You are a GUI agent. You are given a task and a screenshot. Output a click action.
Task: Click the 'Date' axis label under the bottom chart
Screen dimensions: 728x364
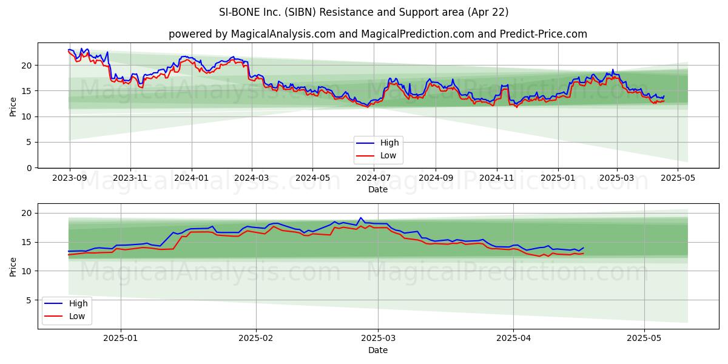pyautogui.click(x=378, y=350)
